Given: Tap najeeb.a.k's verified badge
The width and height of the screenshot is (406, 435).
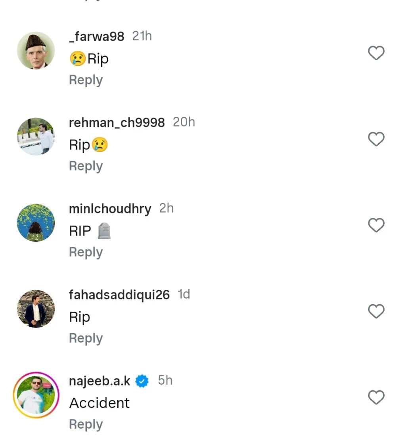Looking at the screenshot, I should point(142,381).
